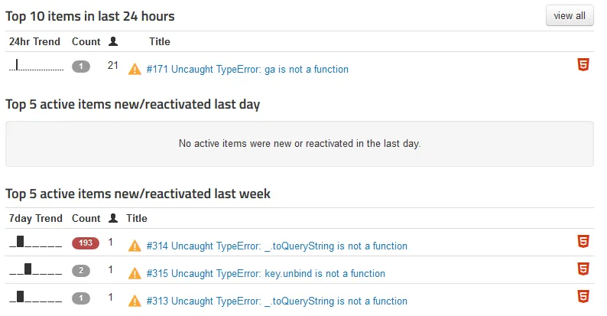Click the 7day trend chart for item #315
607x316 pixels.
point(36,270)
